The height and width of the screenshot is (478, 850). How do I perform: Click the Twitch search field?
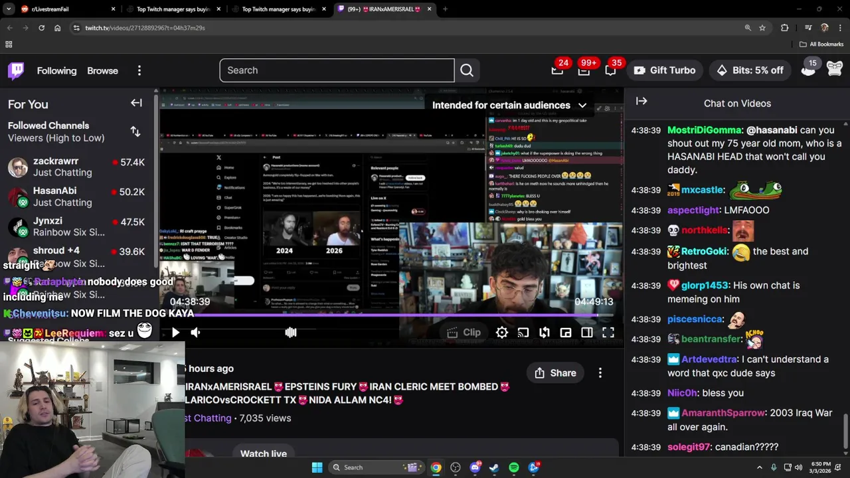pos(337,70)
